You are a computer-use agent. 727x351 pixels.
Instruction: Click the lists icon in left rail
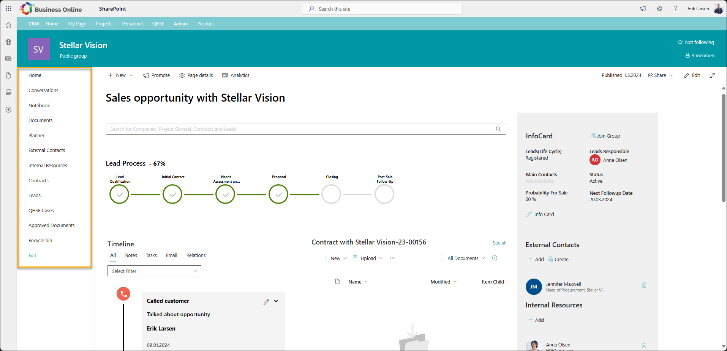(8, 92)
